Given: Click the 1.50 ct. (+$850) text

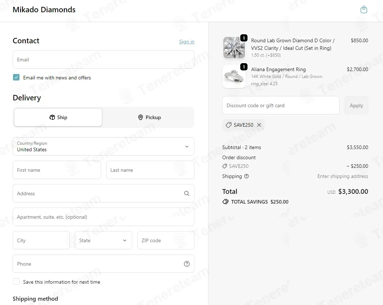Looking at the screenshot, I should [266, 55].
